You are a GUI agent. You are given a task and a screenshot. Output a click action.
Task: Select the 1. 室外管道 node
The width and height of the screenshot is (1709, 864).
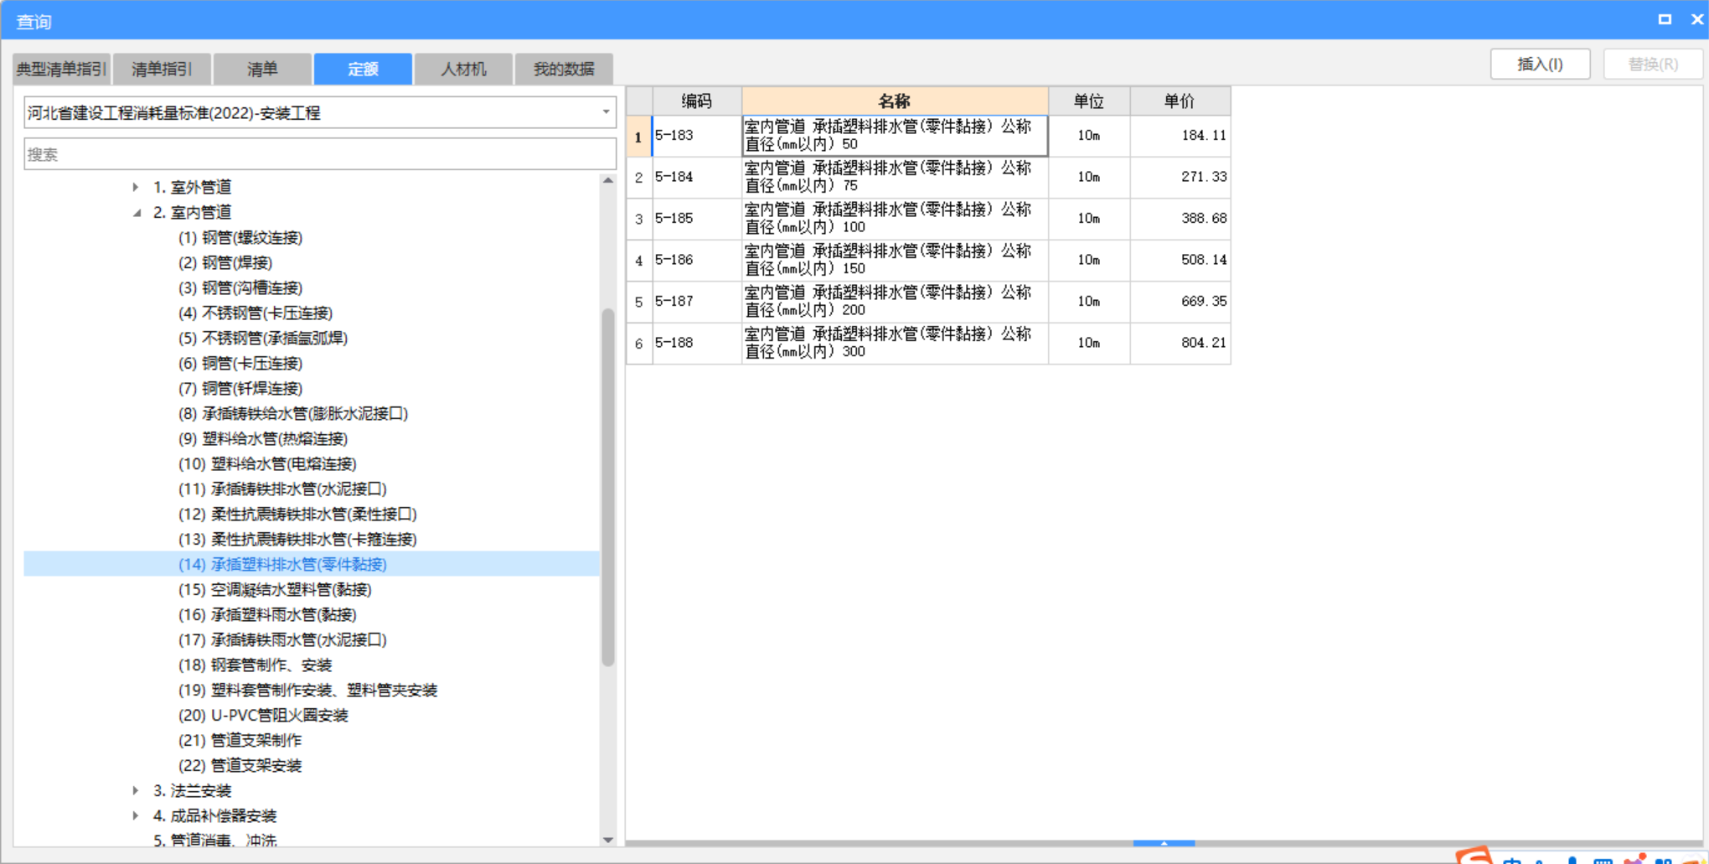[192, 187]
